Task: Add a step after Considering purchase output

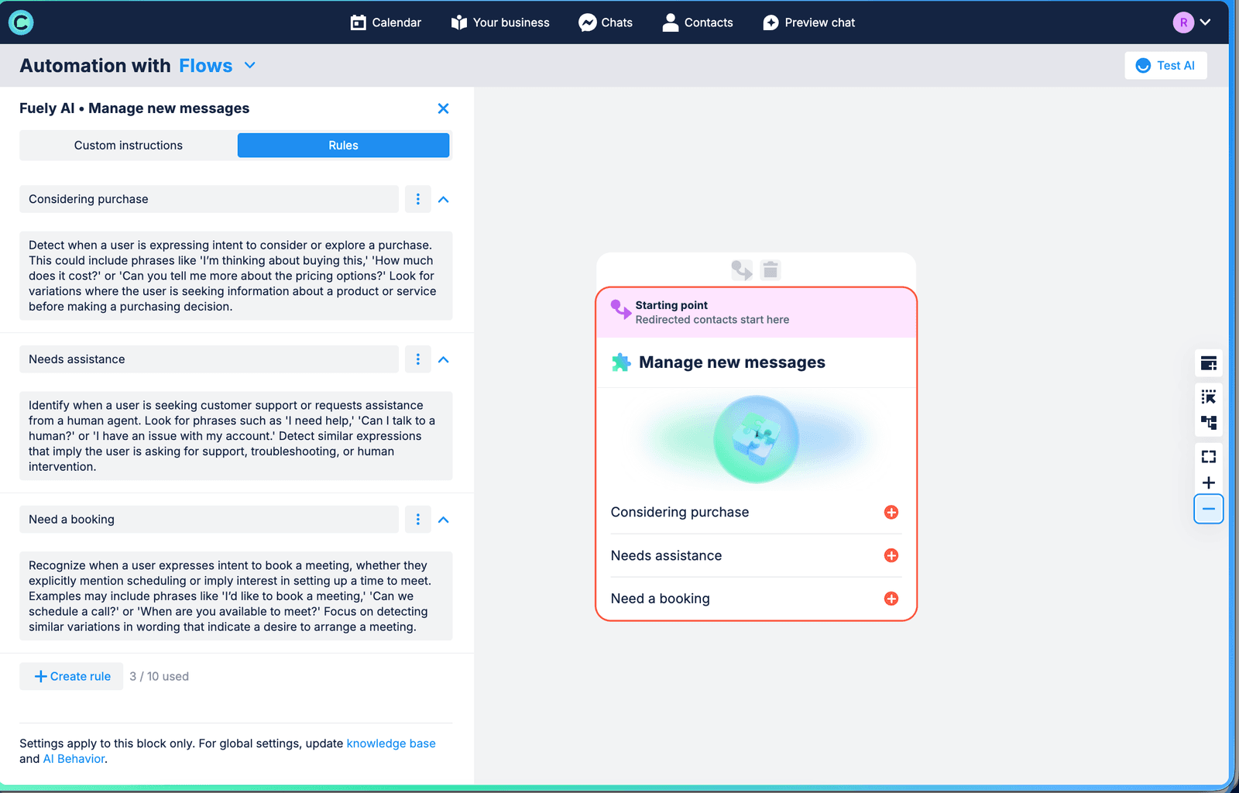Action: point(891,512)
